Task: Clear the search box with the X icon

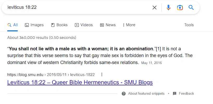Action: click(154, 8)
